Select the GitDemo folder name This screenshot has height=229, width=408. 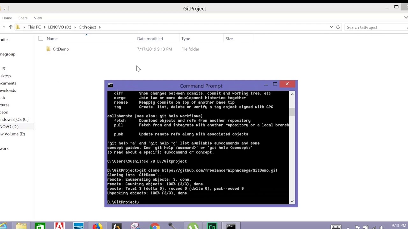point(61,49)
